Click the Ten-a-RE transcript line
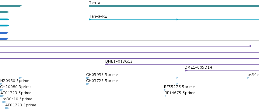The height and width of the screenshot is (110, 259). (x=174, y=19)
